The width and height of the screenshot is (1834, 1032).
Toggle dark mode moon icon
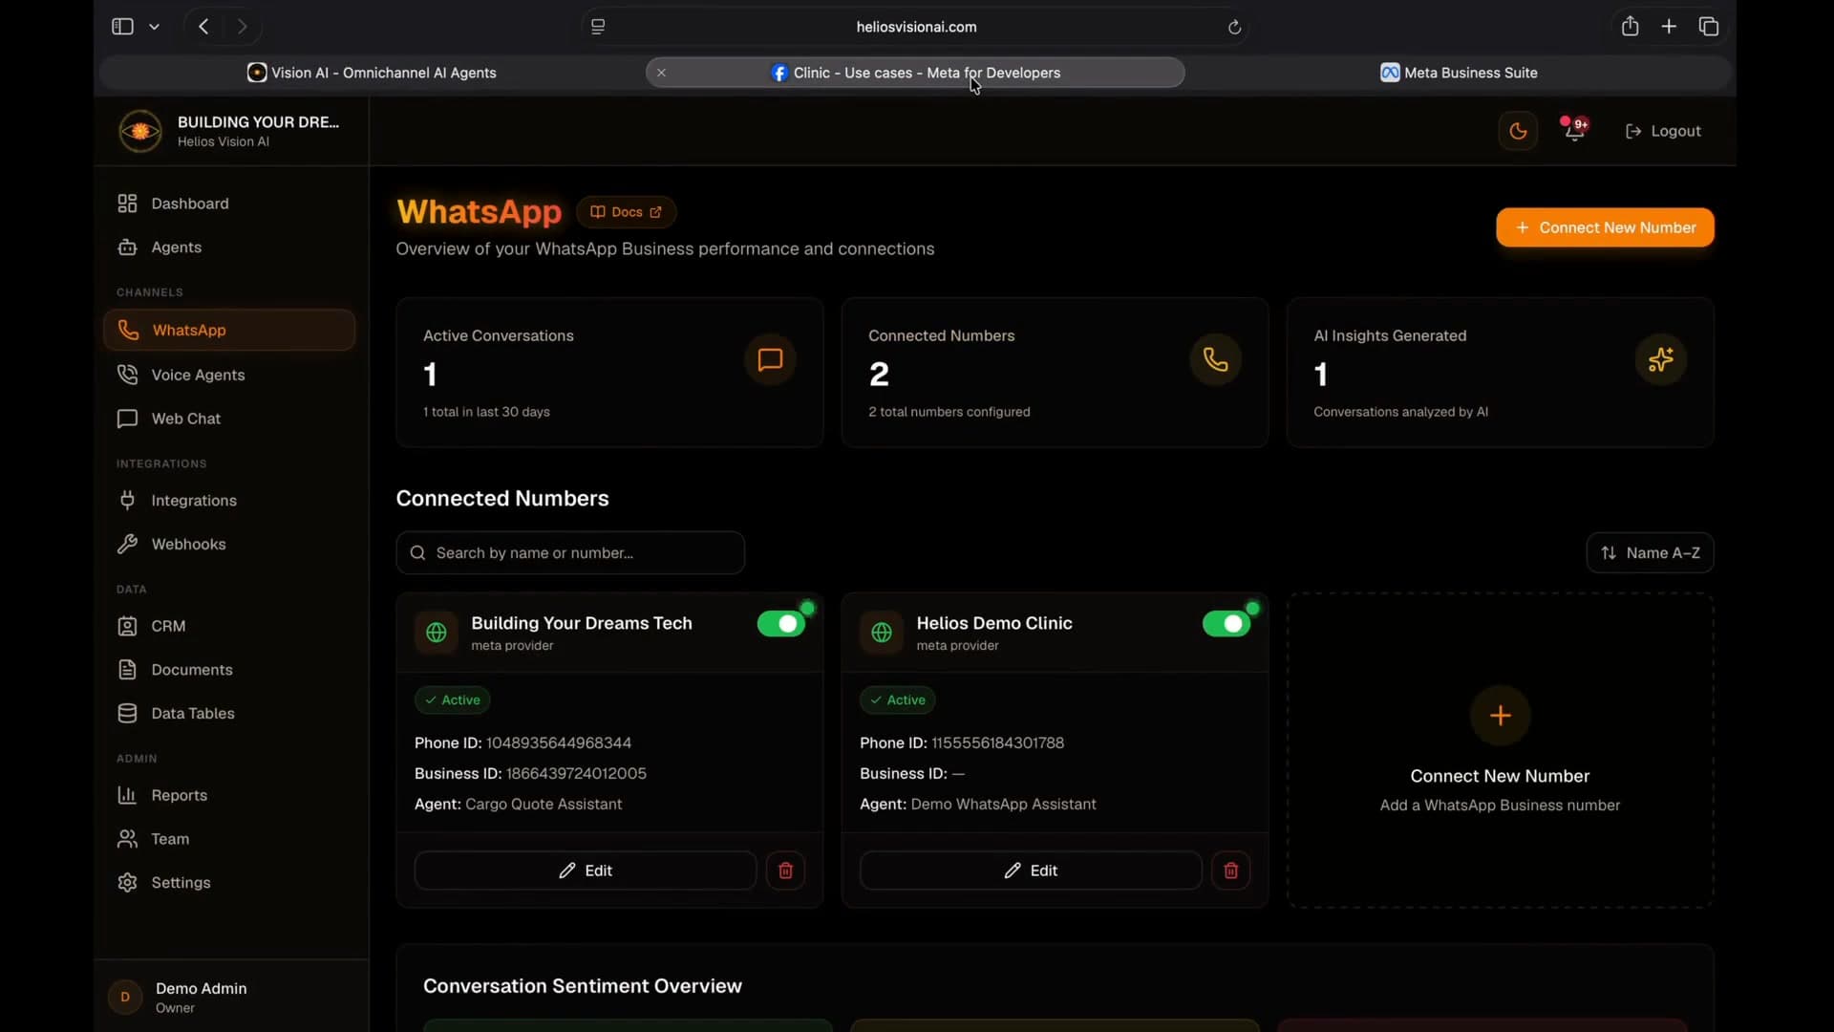point(1518,131)
